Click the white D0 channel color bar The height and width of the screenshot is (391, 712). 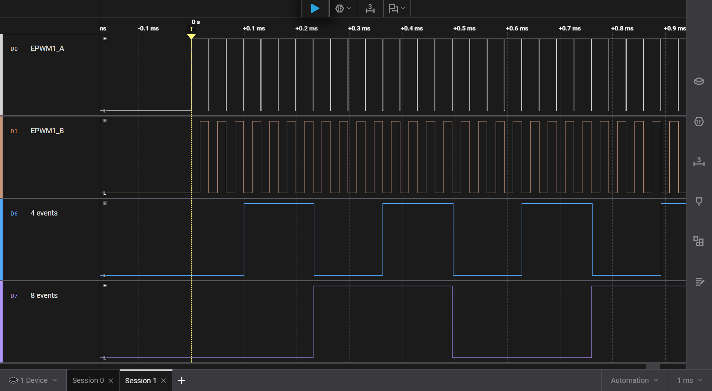click(x=1, y=75)
